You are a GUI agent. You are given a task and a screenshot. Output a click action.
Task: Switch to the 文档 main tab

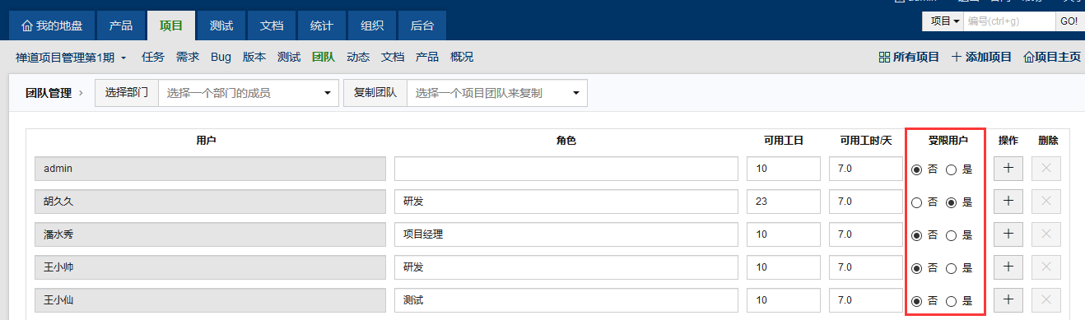(272, 26)
